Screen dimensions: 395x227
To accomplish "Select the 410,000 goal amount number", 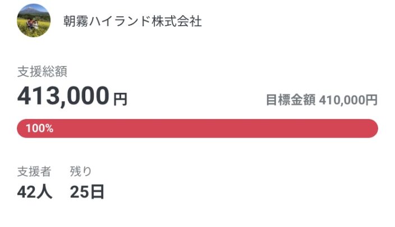I will pyautogui.click(x=342, y=100).
